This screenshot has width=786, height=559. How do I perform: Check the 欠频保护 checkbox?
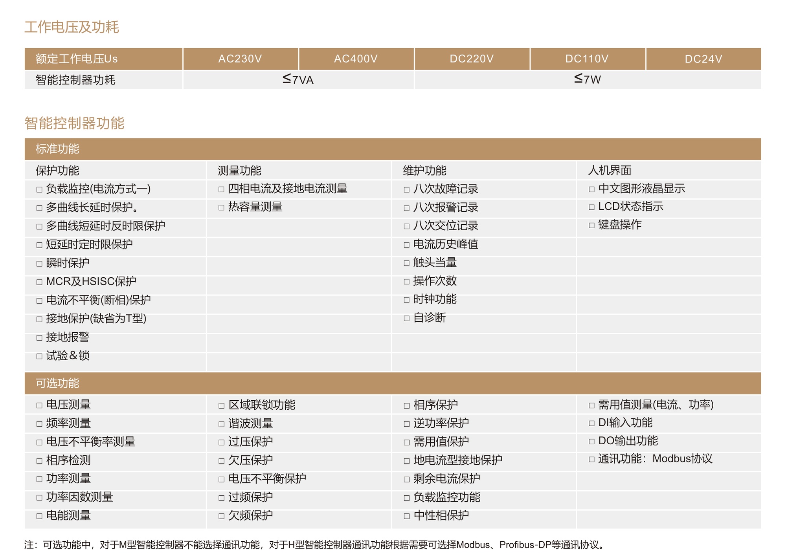(221, 516)
